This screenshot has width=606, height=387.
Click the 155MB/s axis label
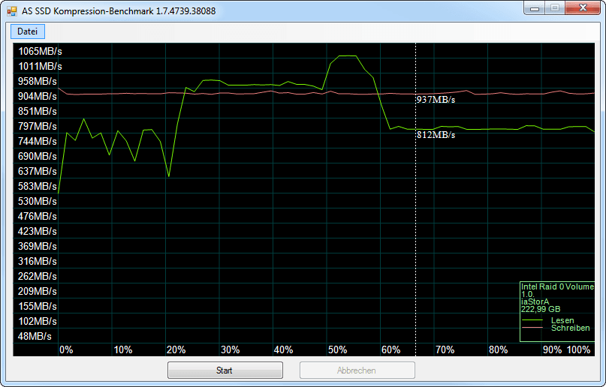[x=38, y=306]
